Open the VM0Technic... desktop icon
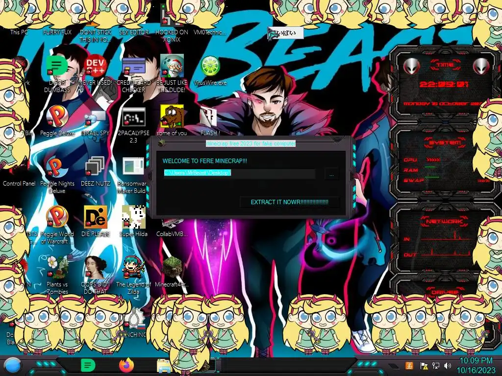This screenshot has width=502, height=376. (210, 32)
